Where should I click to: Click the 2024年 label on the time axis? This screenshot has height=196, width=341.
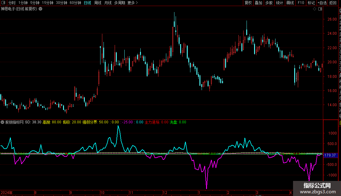pos(7,192)
